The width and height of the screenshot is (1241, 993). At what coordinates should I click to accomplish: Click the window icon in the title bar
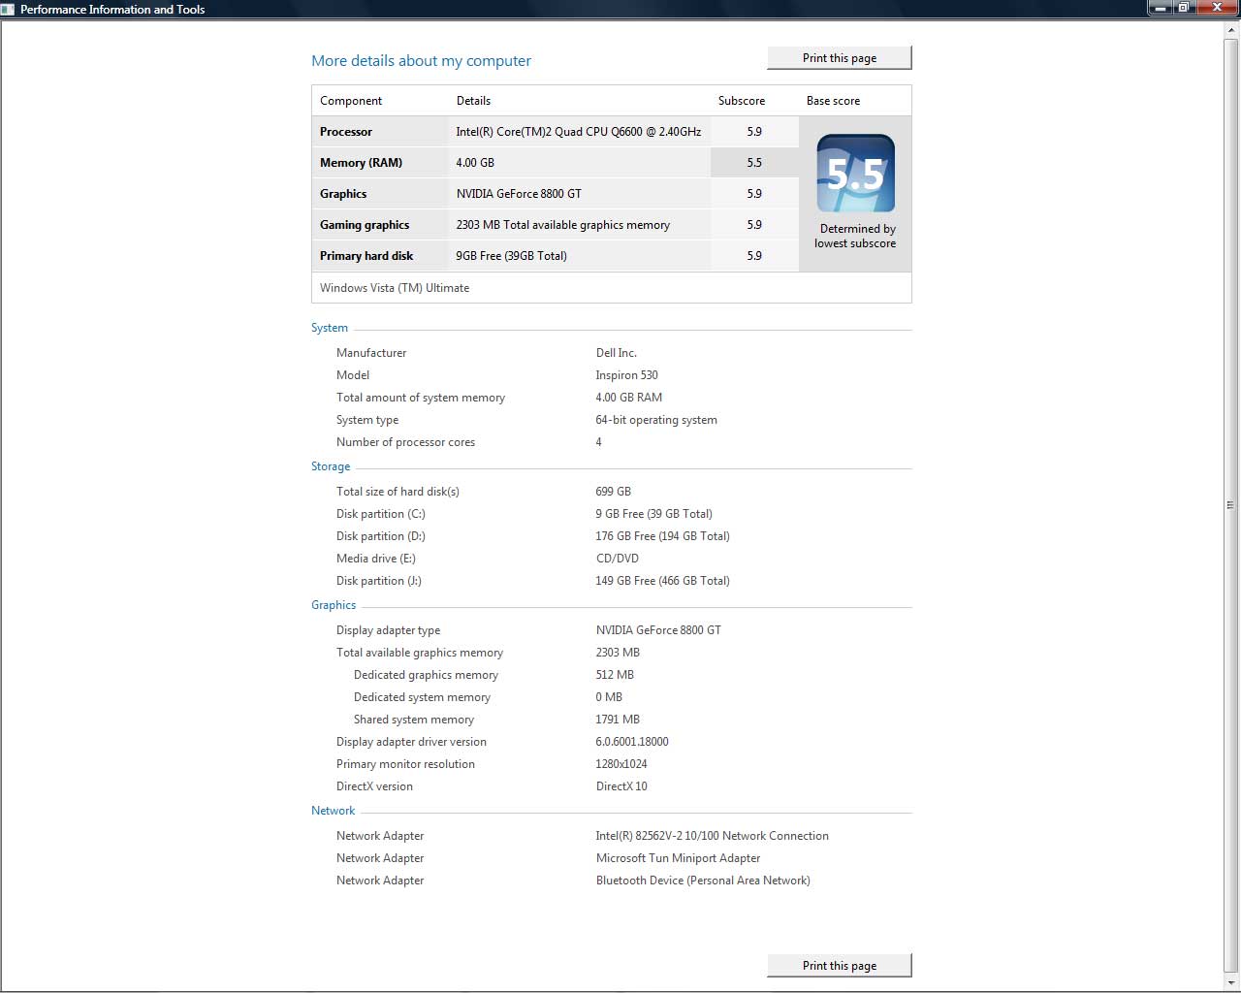(x=8, y=9)
